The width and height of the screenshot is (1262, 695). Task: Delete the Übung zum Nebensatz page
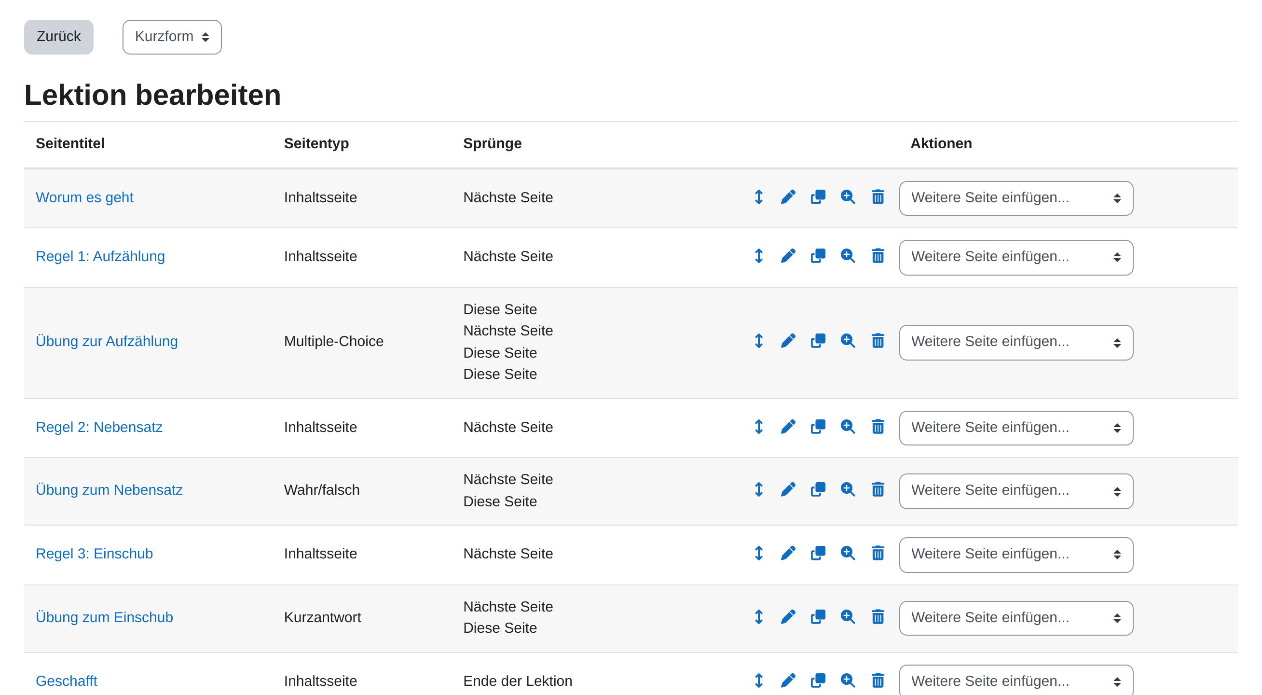tap(878, 489)
